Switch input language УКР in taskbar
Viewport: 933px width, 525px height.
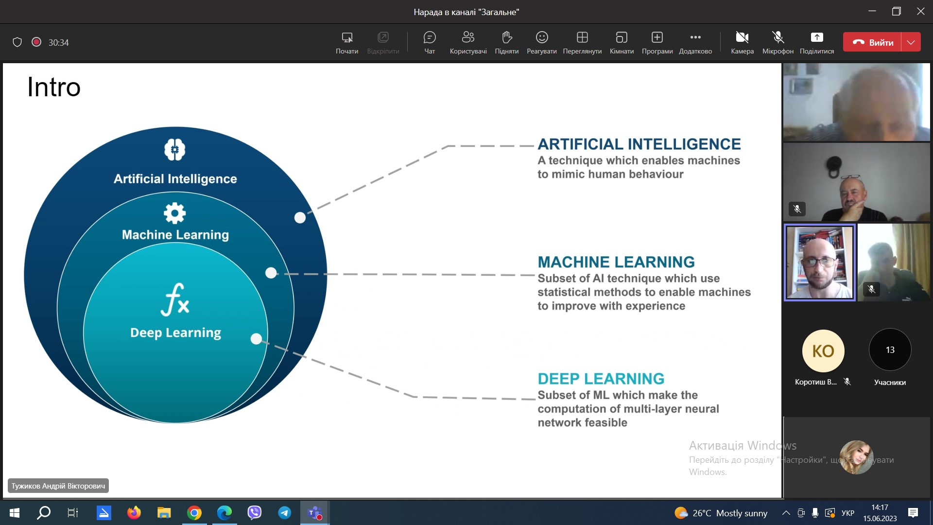(848, 513)
